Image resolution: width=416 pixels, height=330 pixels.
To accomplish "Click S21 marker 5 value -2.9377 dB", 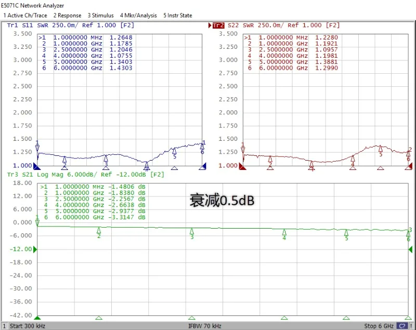I will (x=127, y=211).
